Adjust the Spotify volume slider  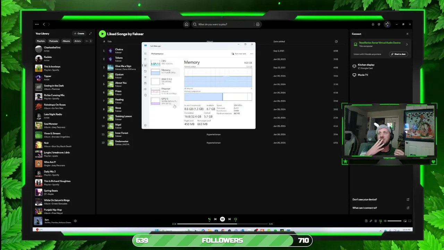(x=394, y=221)
